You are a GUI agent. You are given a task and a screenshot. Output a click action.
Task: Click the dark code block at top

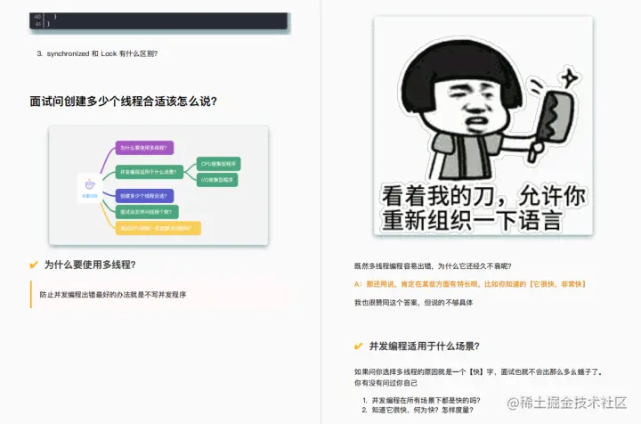tap(158, 20)
